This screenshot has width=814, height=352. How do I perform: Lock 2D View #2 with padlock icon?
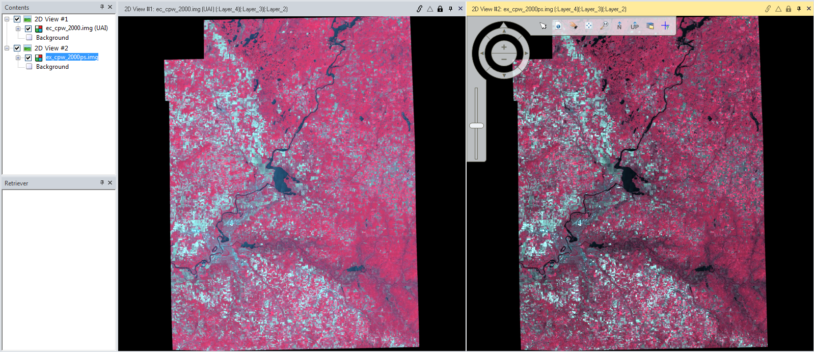tap(789, 9)
